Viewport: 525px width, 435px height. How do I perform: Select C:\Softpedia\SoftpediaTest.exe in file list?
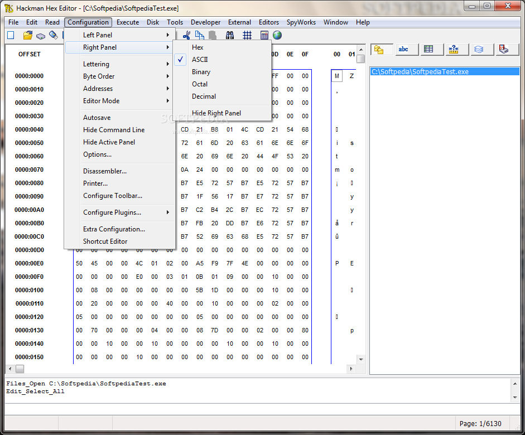coord(445,71)
